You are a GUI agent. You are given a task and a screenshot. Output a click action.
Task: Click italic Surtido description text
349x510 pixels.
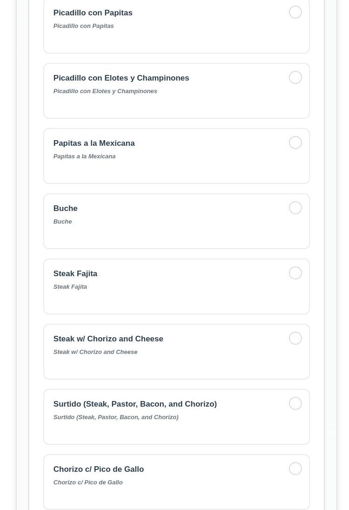pyautogui.click(x=116, y=417)
